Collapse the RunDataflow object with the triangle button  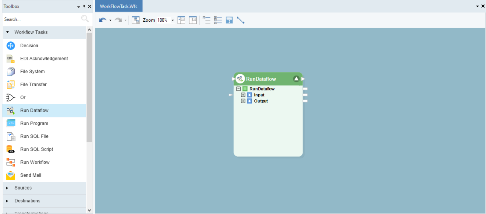(x=296, y=79)
